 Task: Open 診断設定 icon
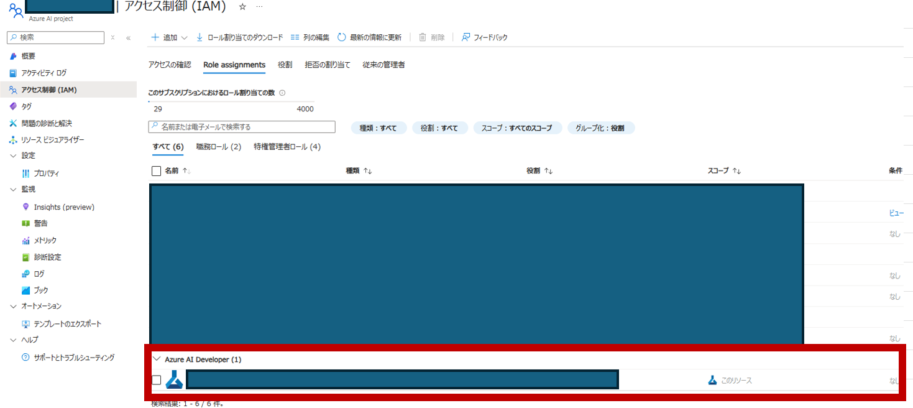(25, 257)
